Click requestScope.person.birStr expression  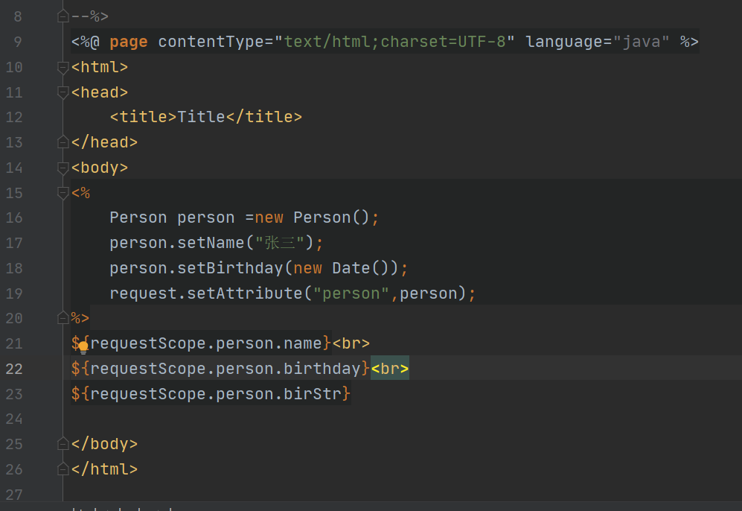click(216, 393)
